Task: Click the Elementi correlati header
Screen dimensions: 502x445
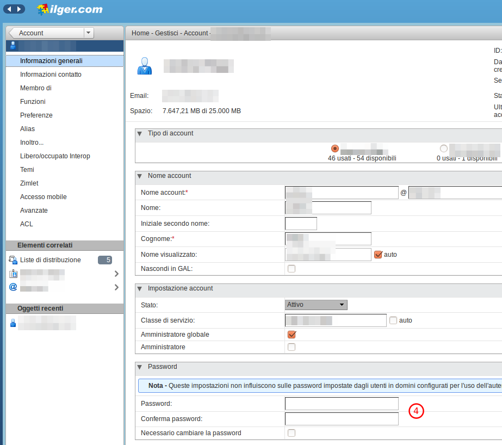Action: pos(65,245)
